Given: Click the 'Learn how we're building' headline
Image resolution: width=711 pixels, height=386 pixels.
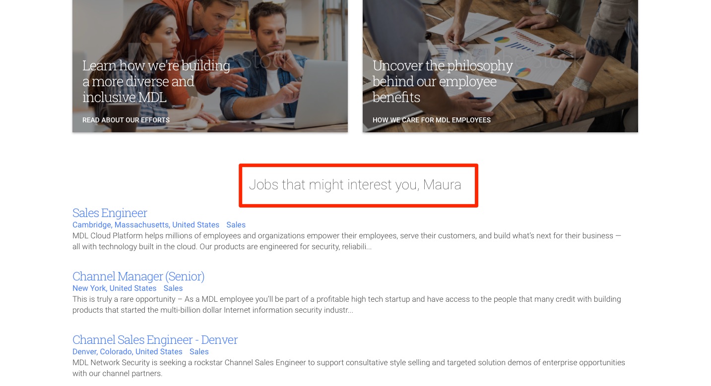Looking at the screenshot, I should (156, 81).
